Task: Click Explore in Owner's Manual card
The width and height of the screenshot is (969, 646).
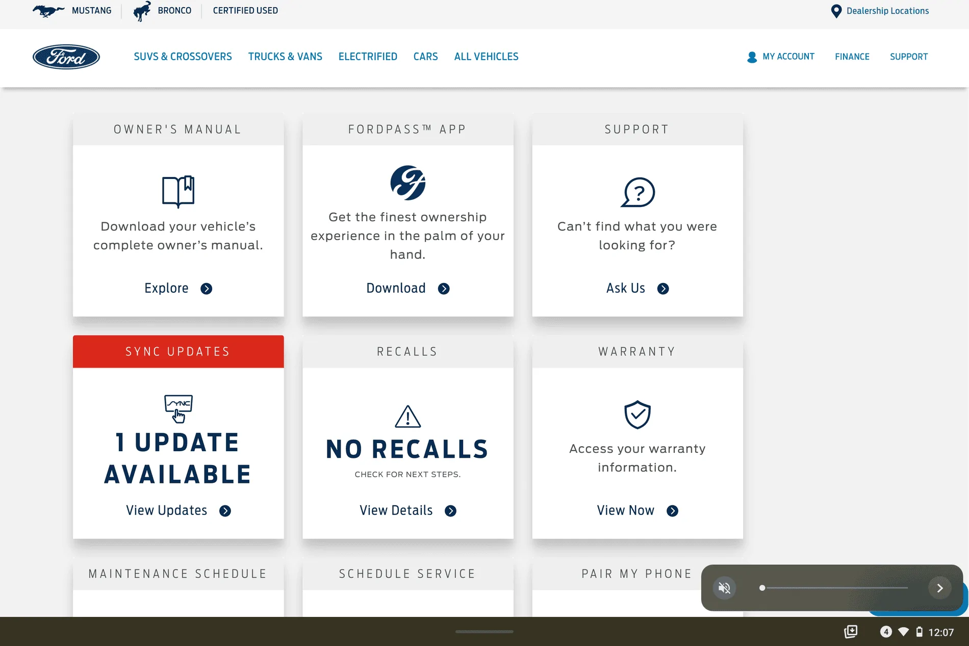Action: (166, 288)
